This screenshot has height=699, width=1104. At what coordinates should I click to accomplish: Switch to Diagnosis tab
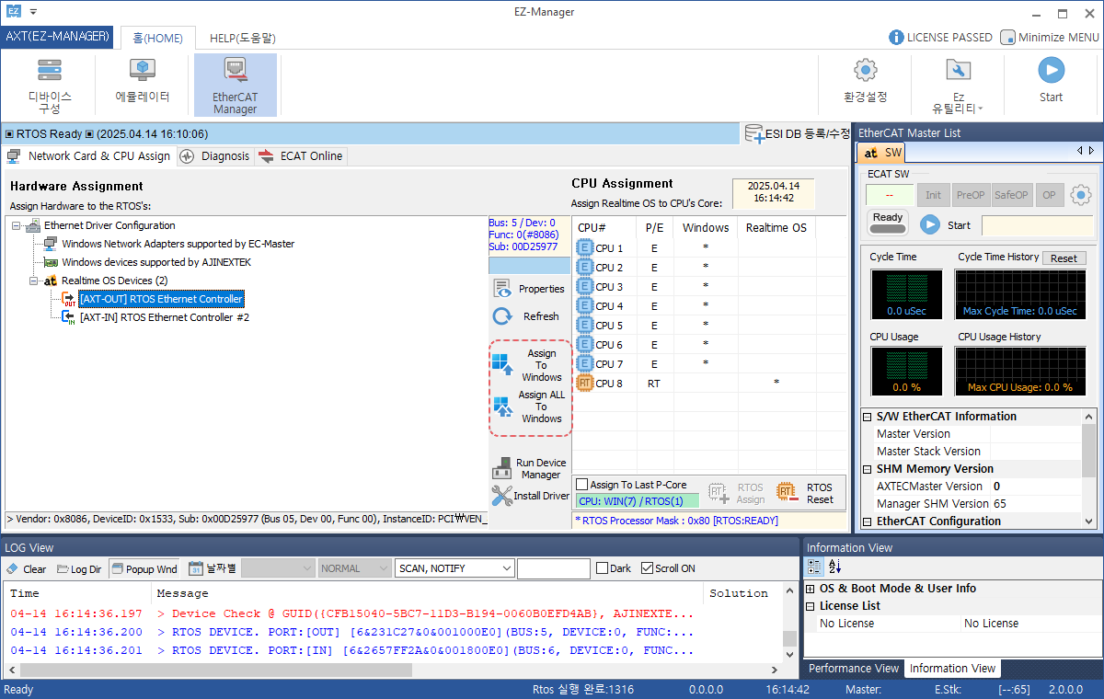tap(215, 156)
